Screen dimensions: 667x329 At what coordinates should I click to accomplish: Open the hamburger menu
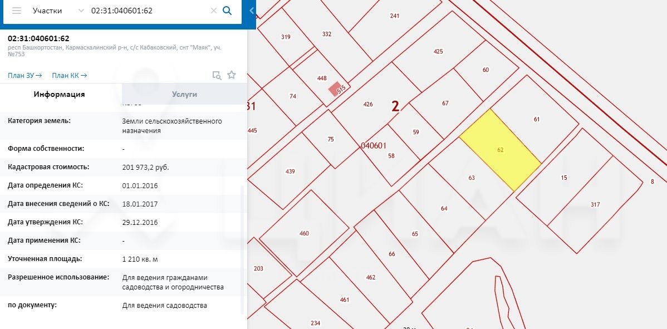click(17, 11)
